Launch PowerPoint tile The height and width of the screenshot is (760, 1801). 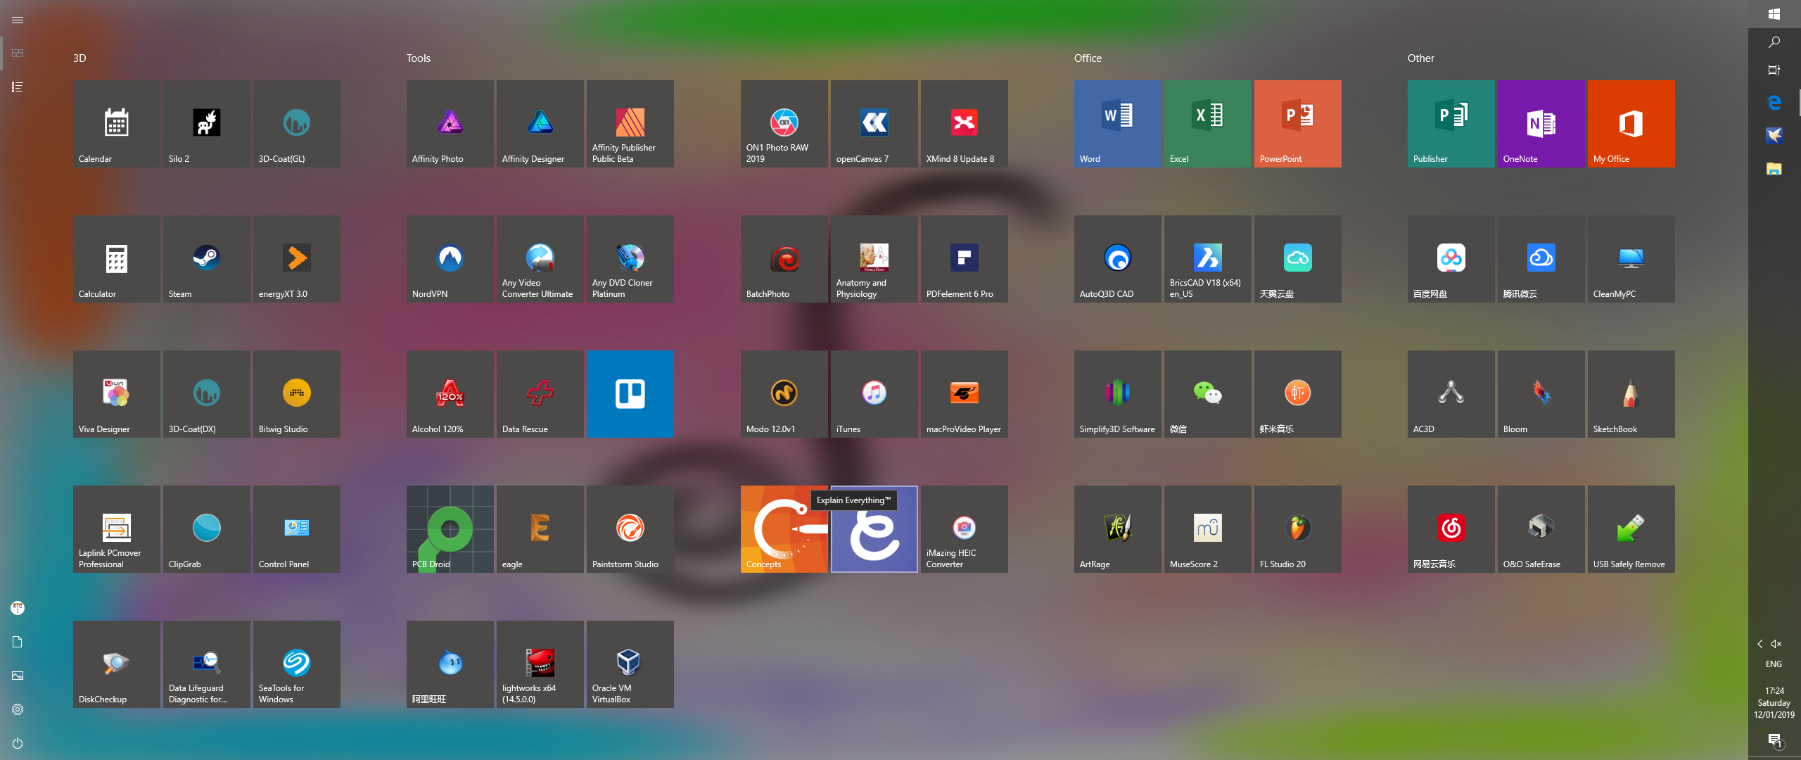(1298, 124)
